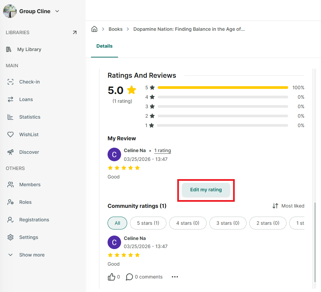Viewport: 321px width, 292px height.
Task: Click the 5-star yellow rating bar
Action: (x=223, y=88)
